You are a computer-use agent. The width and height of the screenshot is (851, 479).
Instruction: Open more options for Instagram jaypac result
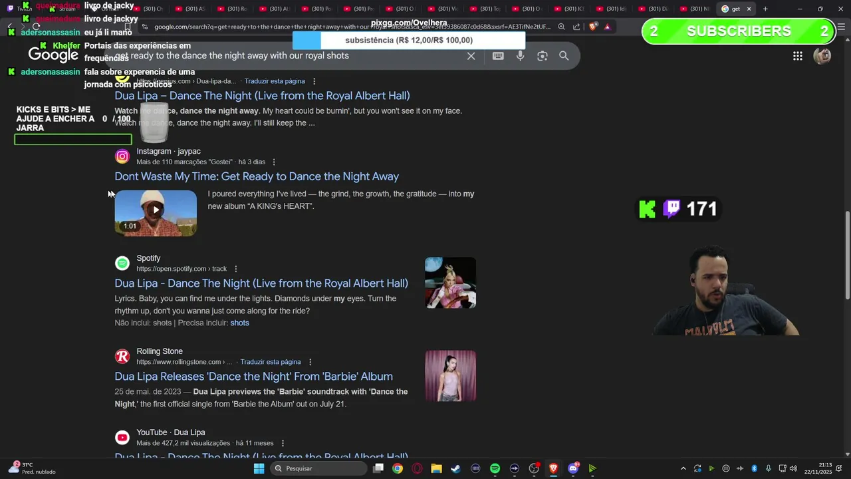click(274, 162)
